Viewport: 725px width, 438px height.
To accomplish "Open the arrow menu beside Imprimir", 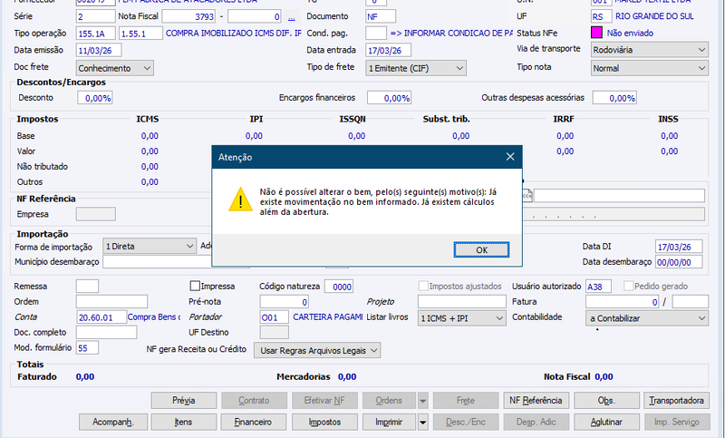I will tap(422, 422).
